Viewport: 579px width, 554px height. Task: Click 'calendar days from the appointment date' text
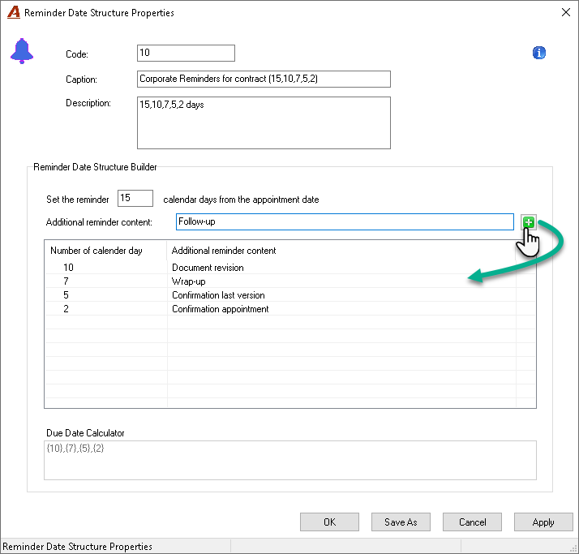241,200
